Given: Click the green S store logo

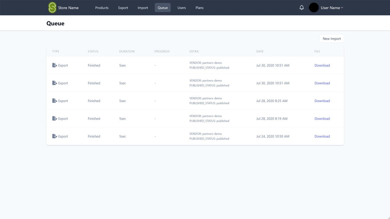Looking at the screenshot, I should pyautogui.click(x=52, y=8).
